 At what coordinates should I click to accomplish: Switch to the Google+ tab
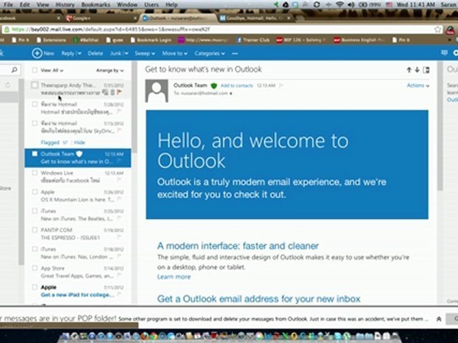101,18
